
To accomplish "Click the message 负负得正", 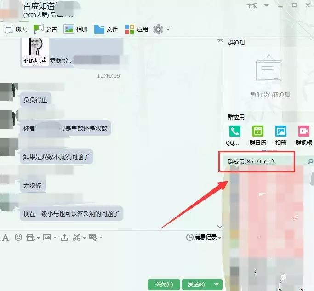I will pos(35,100).
